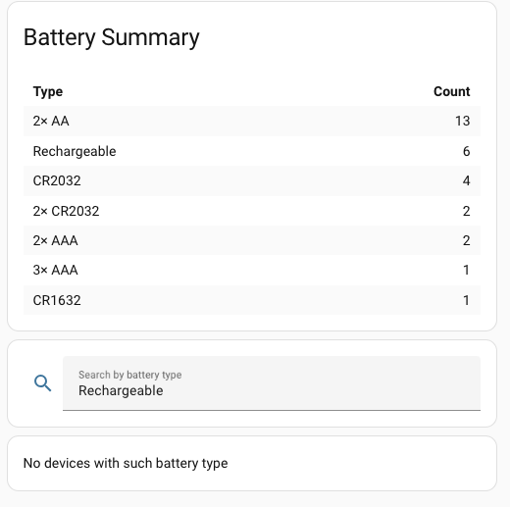The image size is (510, 507).
Task: Click the Battery Summary card title
Action: (x=112, y=37)
